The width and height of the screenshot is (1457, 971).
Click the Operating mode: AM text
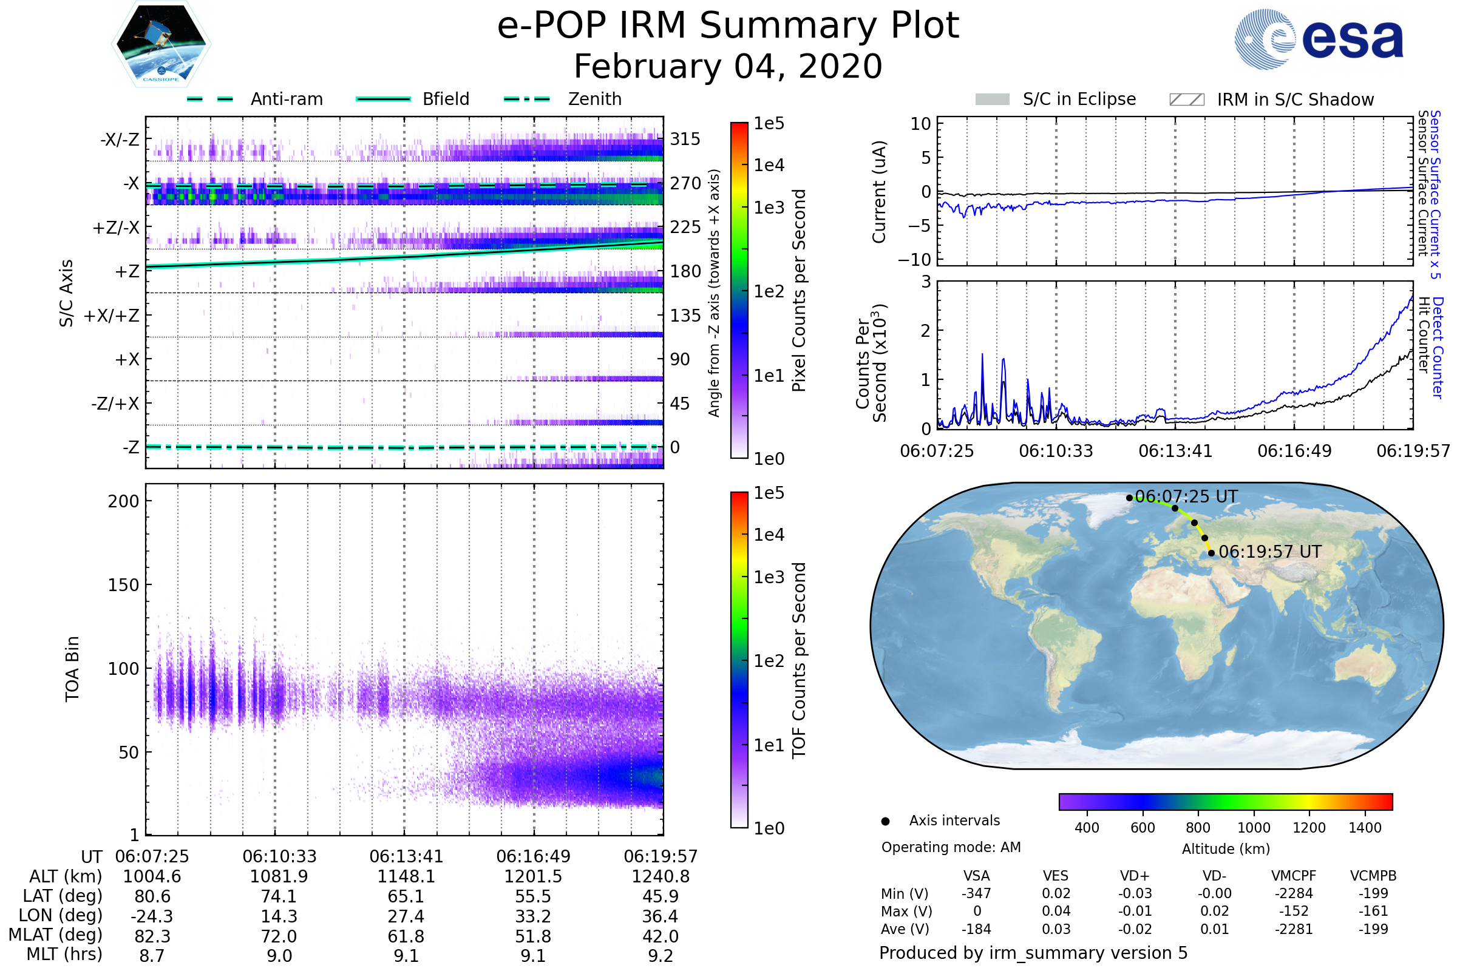click(x=951, y=847)
